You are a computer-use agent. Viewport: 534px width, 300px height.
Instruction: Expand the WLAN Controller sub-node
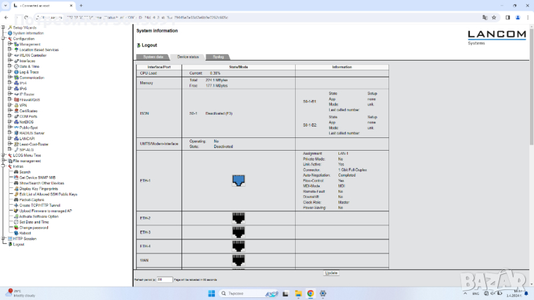(x=9, y=55)
